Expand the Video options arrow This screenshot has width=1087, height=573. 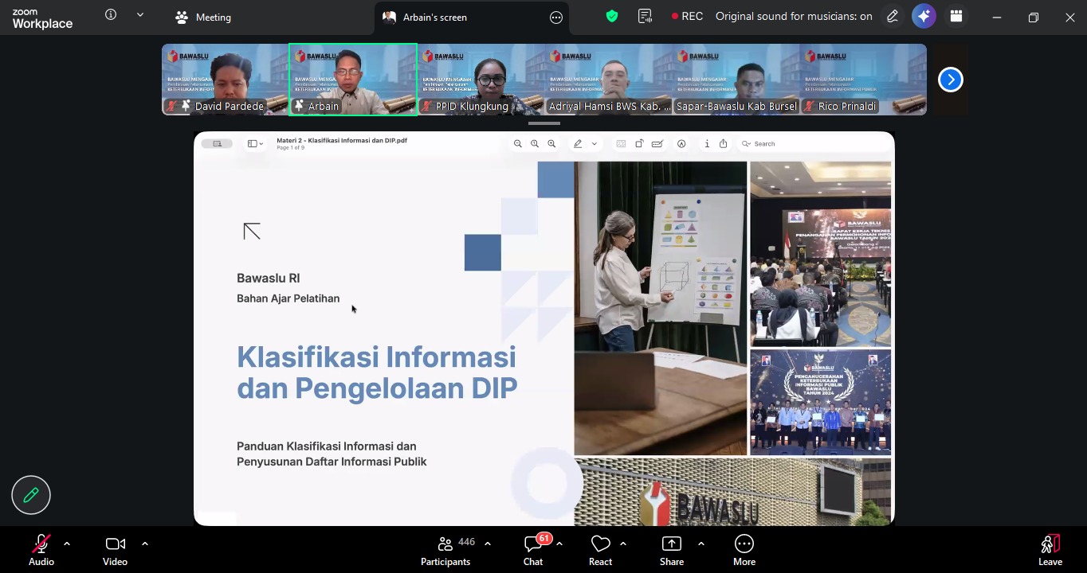145,544
